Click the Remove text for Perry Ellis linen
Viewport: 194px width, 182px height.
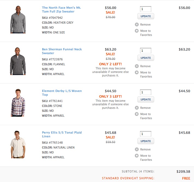pos(145,150)
